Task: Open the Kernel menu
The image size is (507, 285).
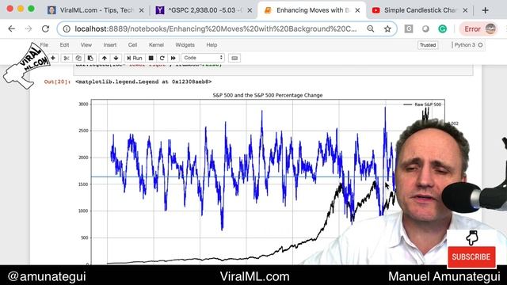Action: 156,45
